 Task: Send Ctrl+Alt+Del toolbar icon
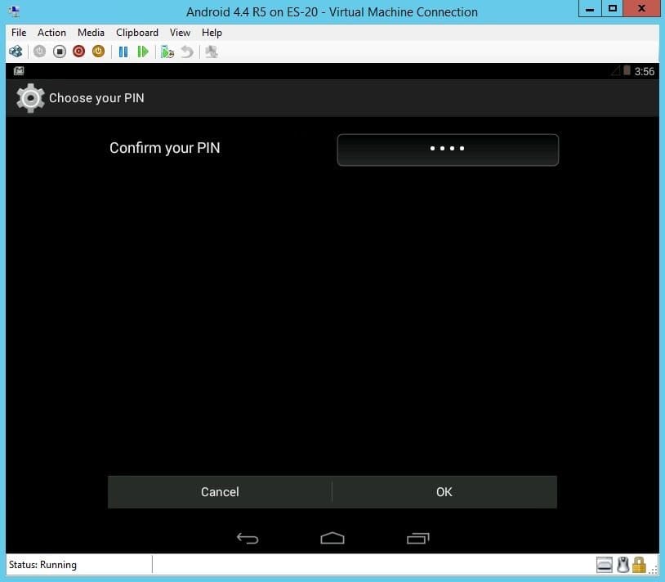[x=16, y=51]
